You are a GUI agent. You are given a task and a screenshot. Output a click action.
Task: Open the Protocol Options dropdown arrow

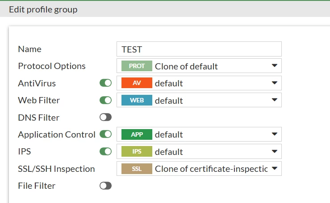275,65
